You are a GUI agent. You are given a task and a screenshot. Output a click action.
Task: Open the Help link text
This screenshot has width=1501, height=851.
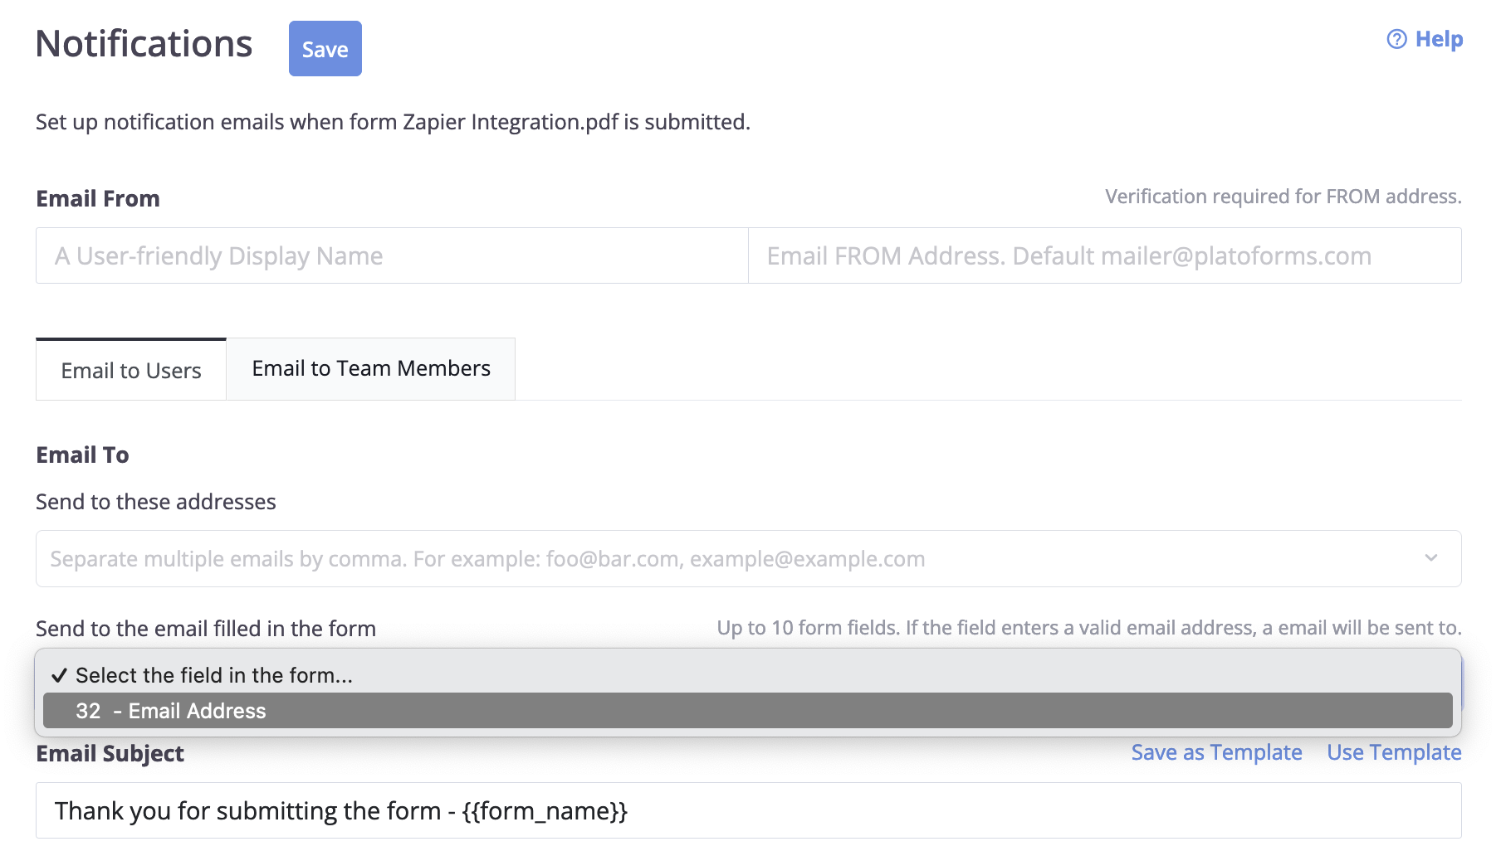coord(1439,39)
